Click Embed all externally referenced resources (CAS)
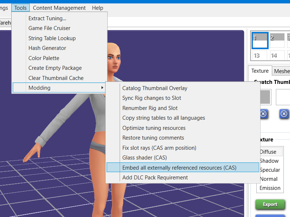The image size is (290, 217). (x=183, y=167)
